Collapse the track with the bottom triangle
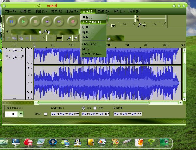This screenshot has width=196, height=150. point(14,98)
